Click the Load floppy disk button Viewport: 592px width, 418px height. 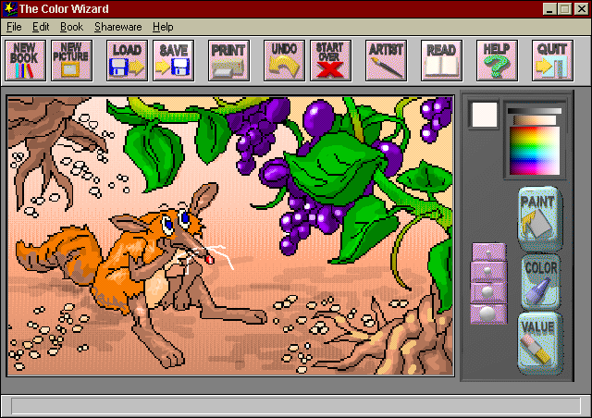(127, 60)
